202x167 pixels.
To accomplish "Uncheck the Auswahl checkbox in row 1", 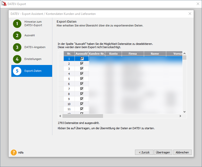I will 82,59.
